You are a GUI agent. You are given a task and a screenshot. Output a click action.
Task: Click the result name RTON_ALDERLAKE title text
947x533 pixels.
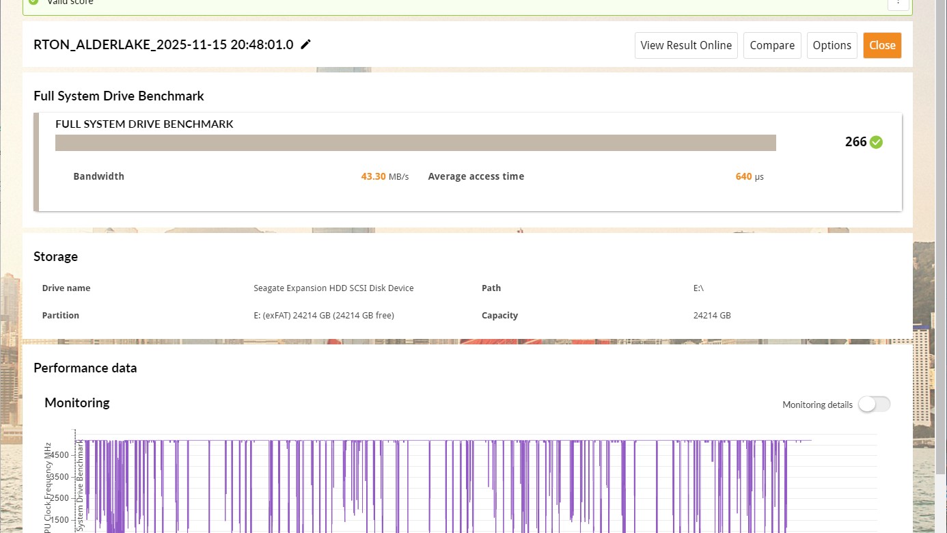[163, 45]
